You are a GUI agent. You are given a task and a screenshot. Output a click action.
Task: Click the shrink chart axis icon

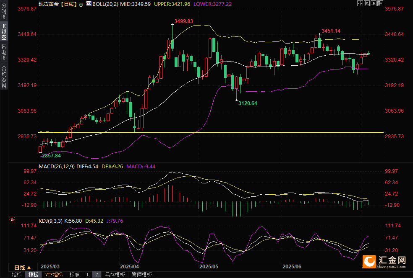pos(367,3)
